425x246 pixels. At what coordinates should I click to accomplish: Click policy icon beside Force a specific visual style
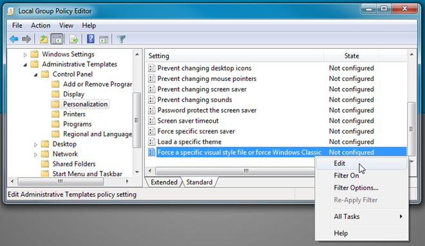[151, 152]
